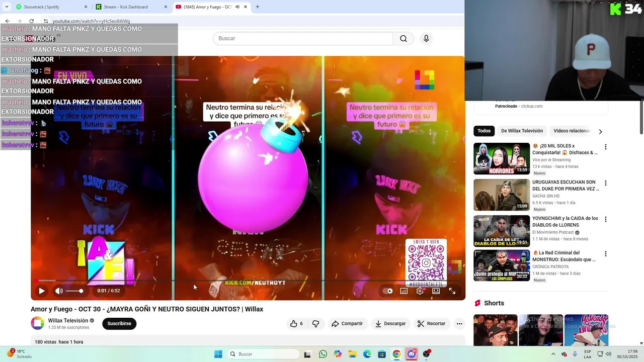644x362 pixels.
Task: Start voice search with microphone
Action: click(426, 38)
